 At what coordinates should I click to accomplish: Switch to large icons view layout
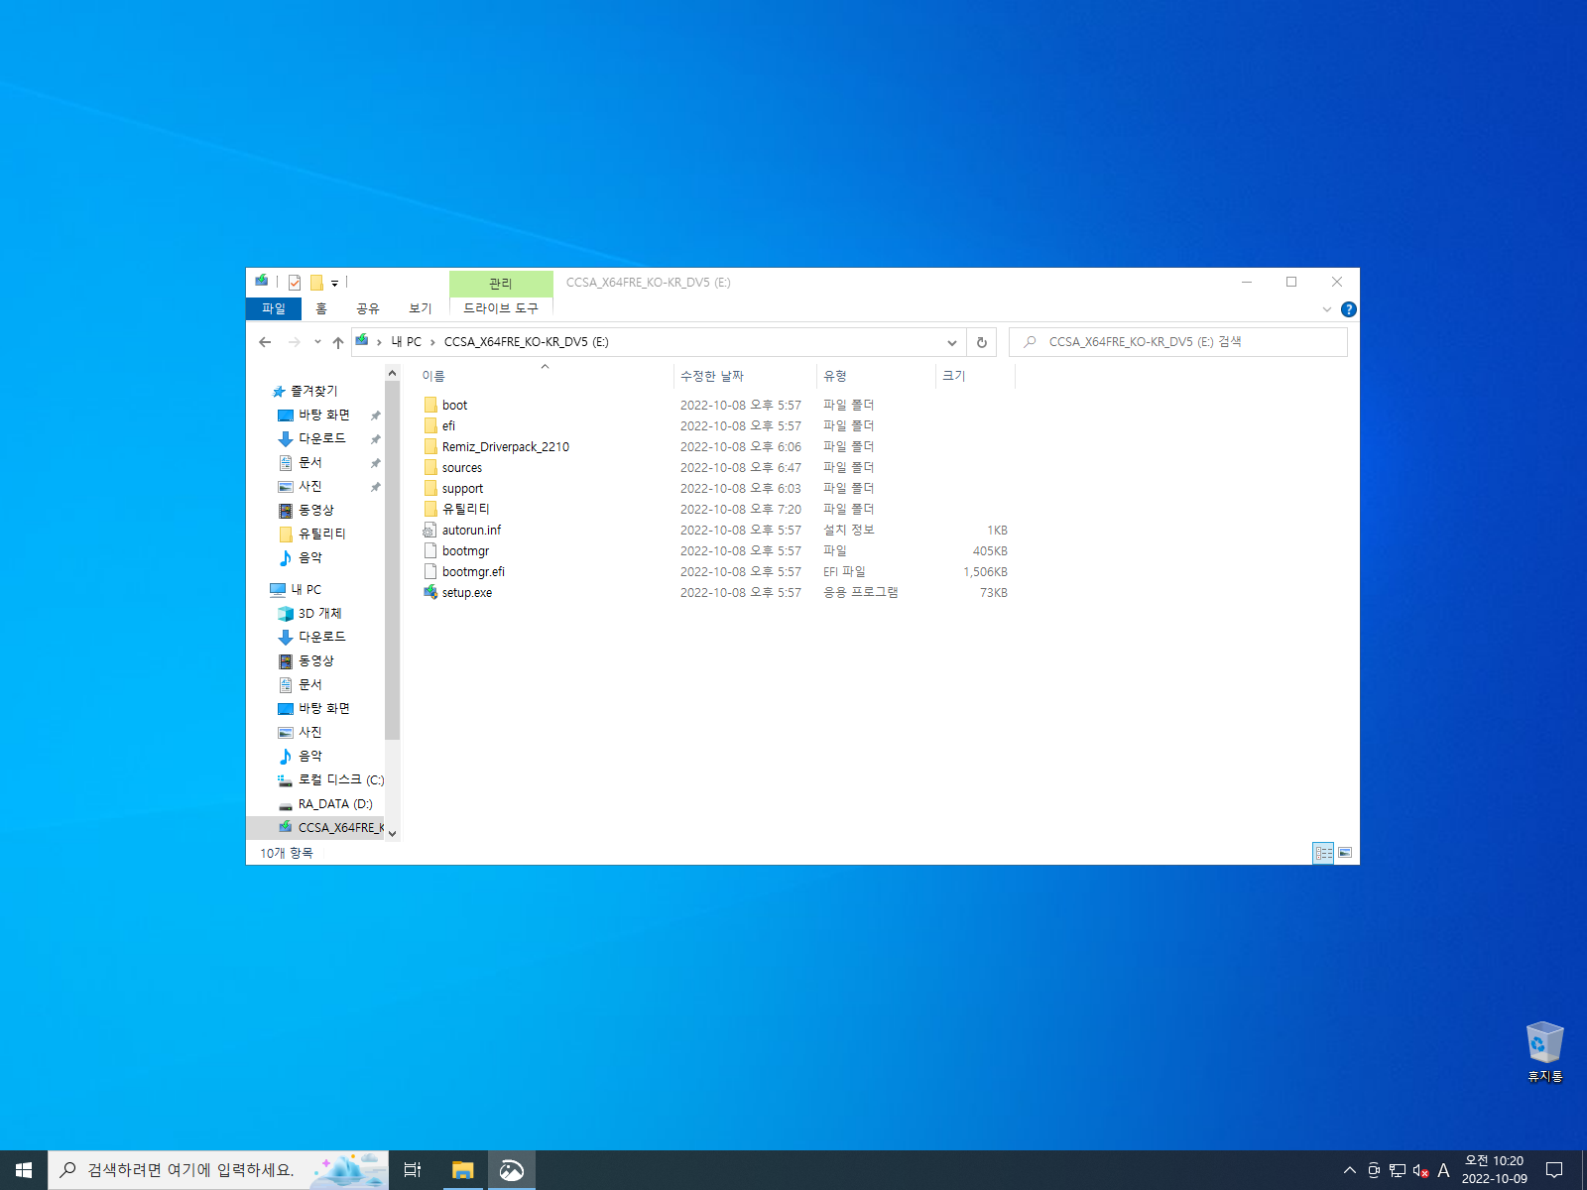pyautogui.click(x=1345, y=853)
